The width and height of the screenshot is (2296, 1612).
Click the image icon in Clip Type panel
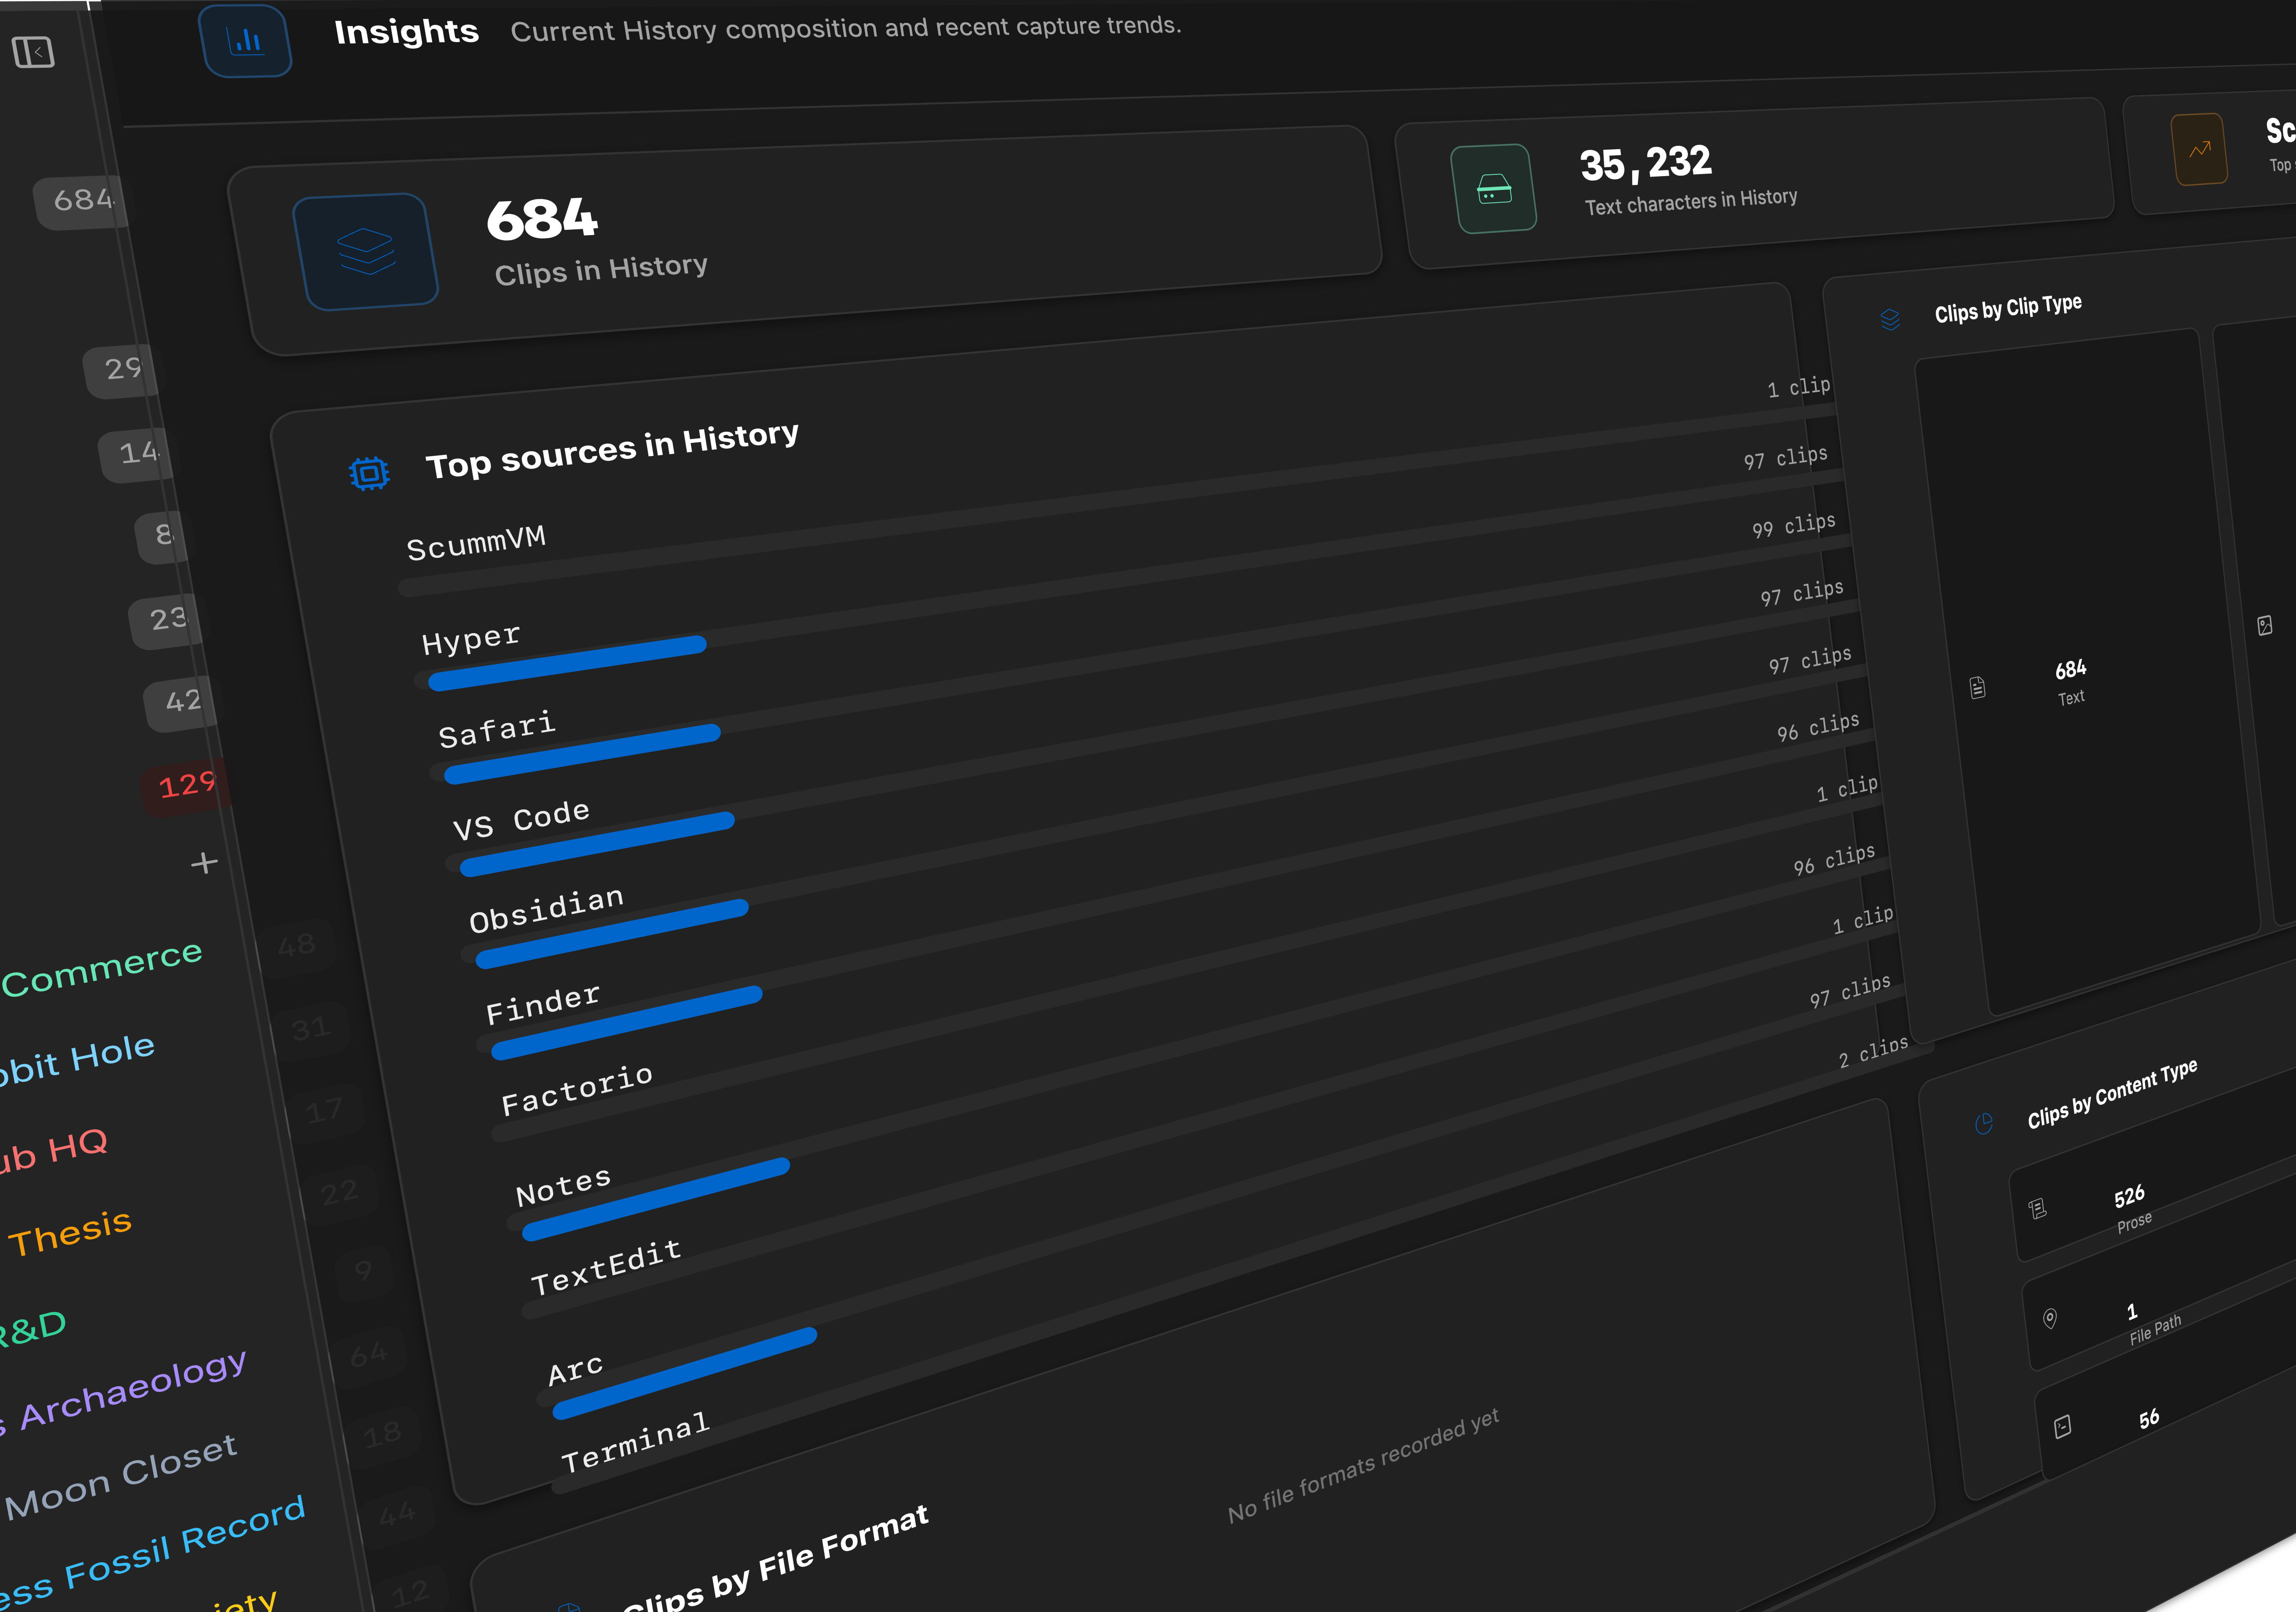(2265, 626)
